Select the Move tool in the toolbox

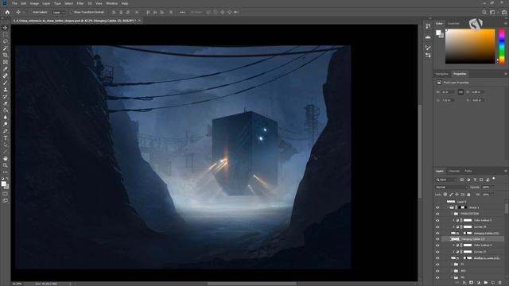coord(6,28)
